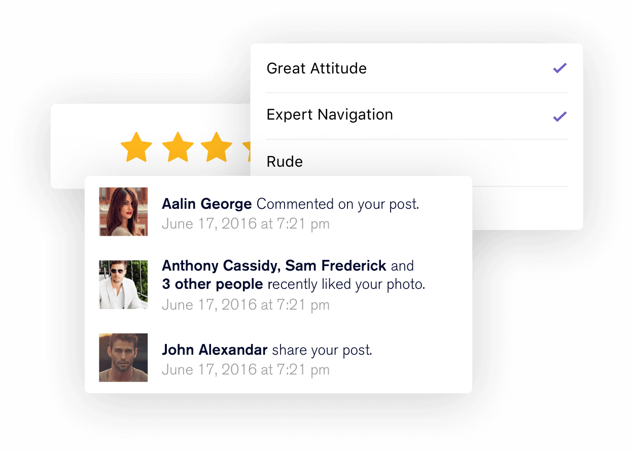Select the third yellow rating star
Image resolution: width=633 pixels, height=451 pixels.
[217, 147]
